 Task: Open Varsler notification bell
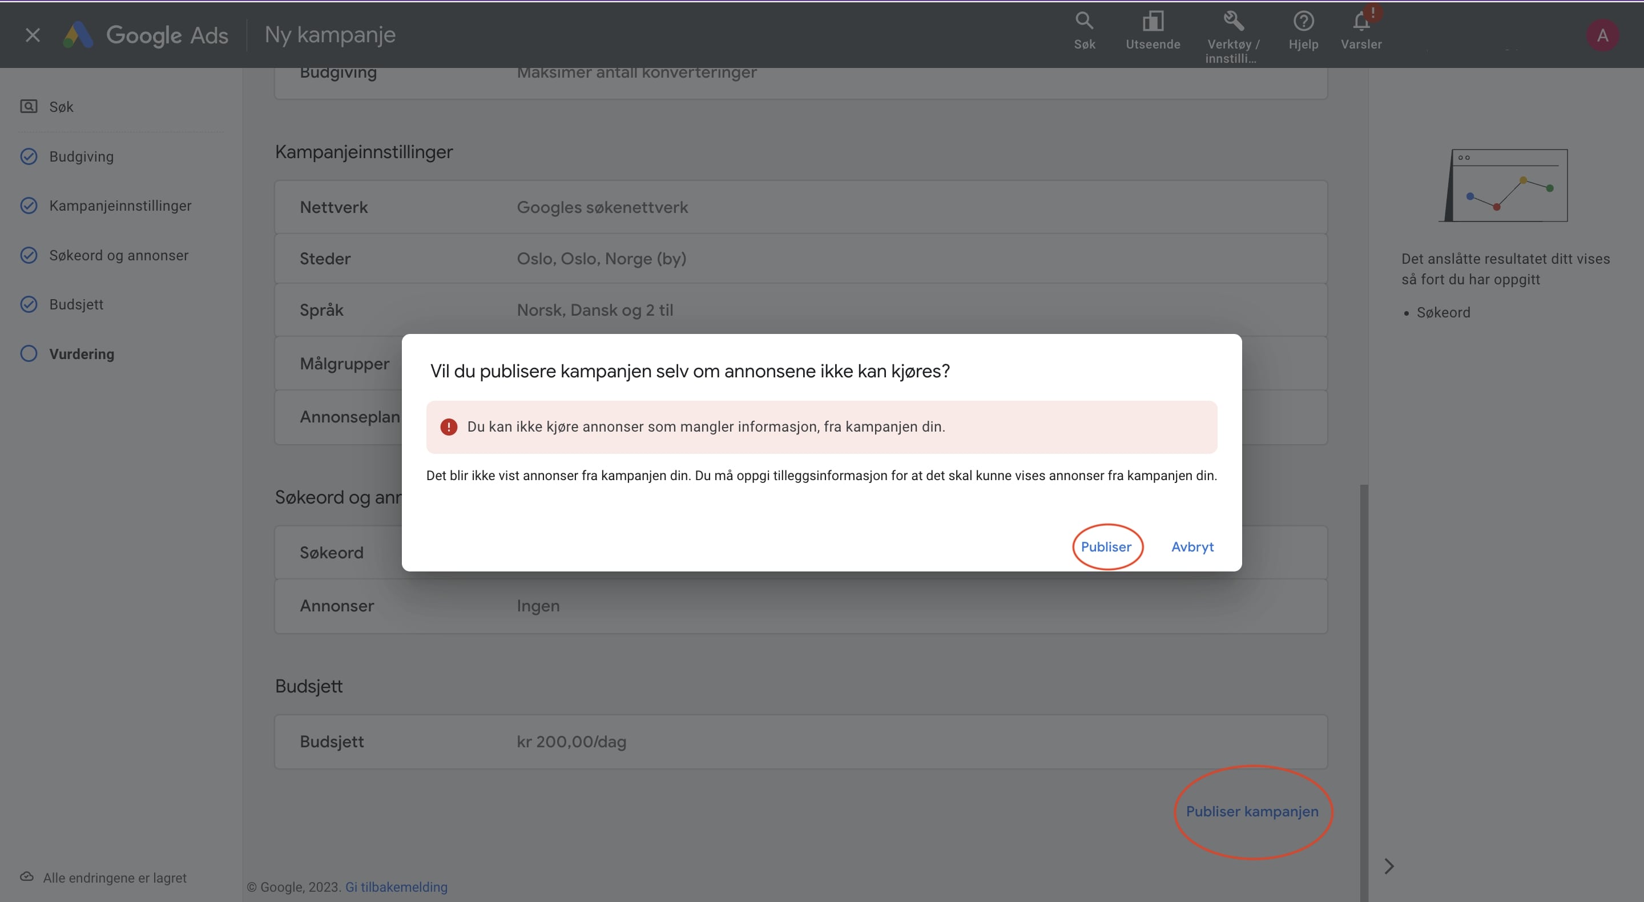pyautogui.click(x=1361, y=23)
